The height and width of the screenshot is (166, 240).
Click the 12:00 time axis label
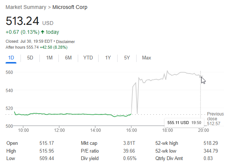click(60, 130)
